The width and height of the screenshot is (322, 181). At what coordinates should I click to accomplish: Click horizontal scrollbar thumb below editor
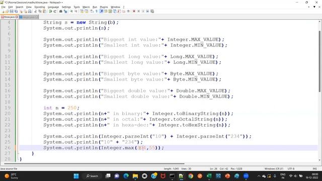[94, 164]
